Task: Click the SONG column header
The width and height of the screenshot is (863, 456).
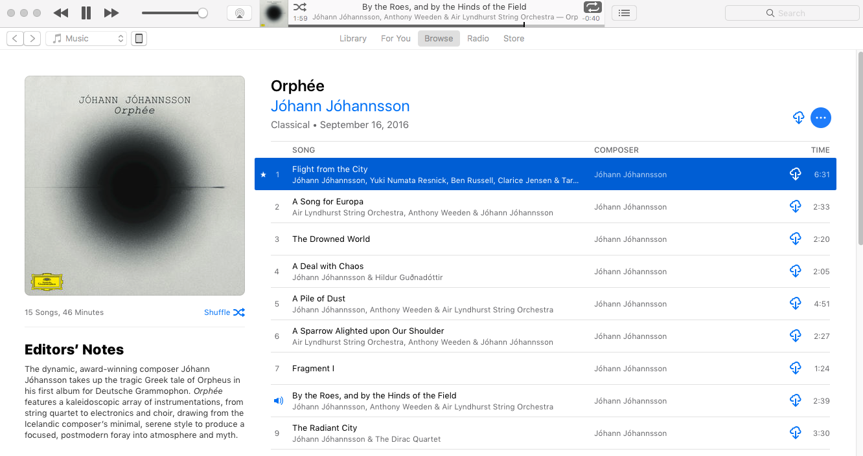Action: pyautogui.click(x=303, y=150)
